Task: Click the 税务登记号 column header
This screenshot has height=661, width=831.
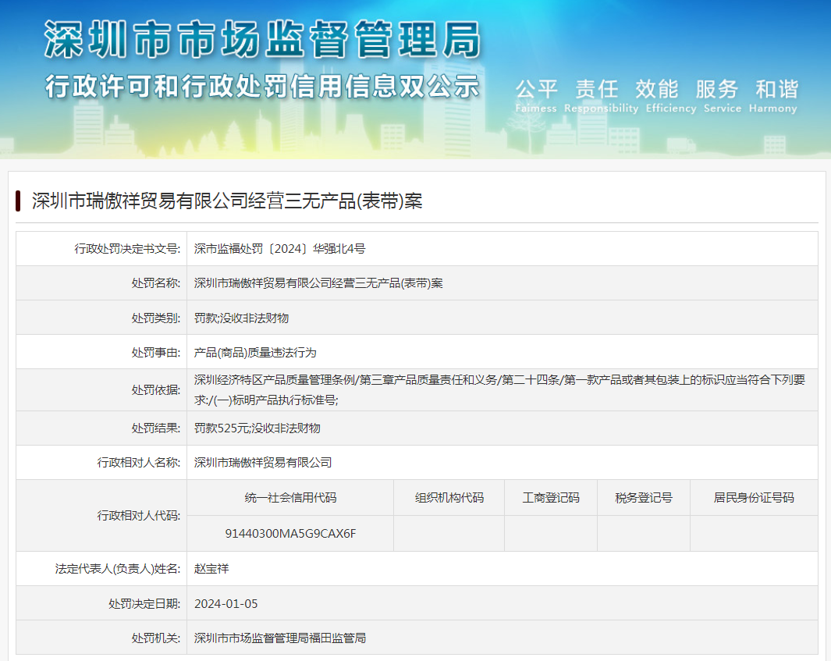Action: [644, 498]
